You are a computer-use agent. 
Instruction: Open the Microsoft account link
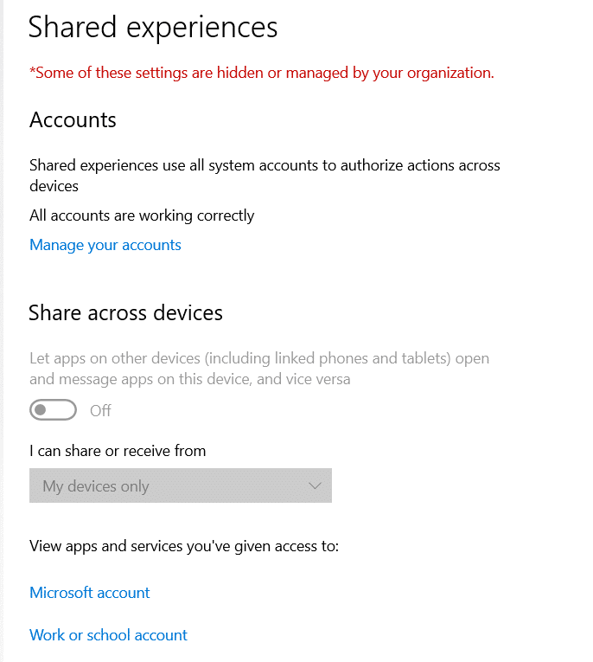click(89, 593)
